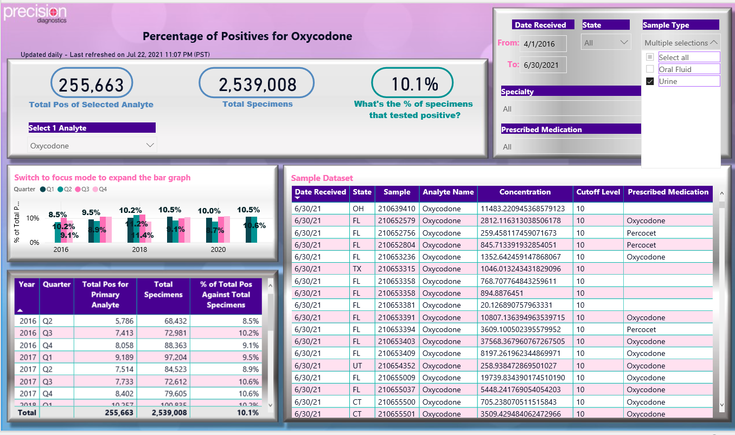Image resolution: width=735 pixels, height=435 pixels.
Task: Select the Q3 legend marker
Action: [78, 189]
